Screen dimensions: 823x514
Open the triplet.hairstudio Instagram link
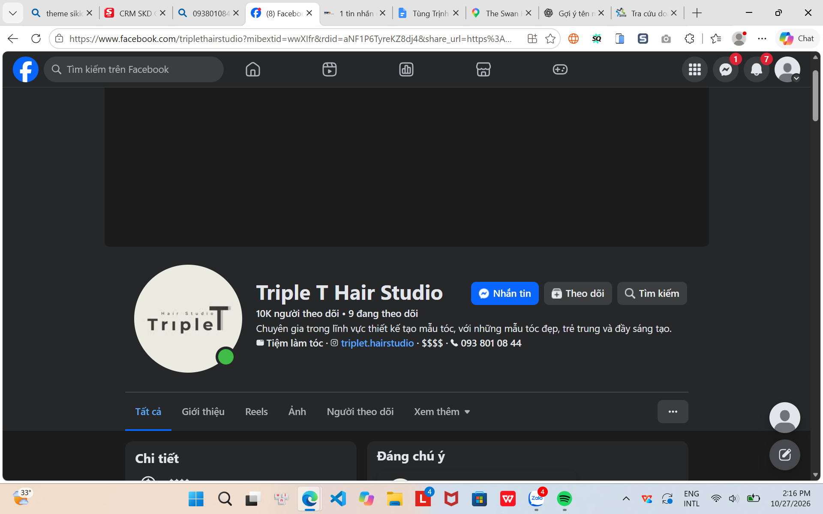click(377, 343)
